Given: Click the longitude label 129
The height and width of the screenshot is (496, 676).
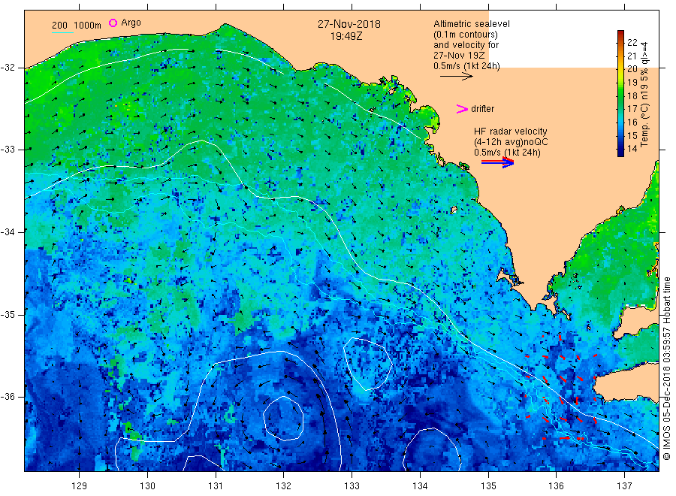Looking at the screenshot, I should tap(80, 486).
